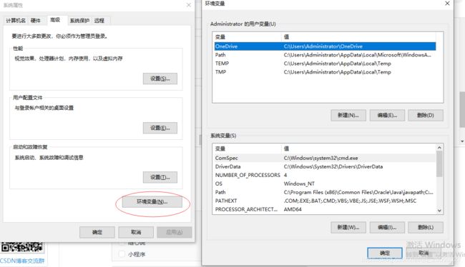Viewport: 465px width, 267px height.
Task: Edit user variable with 编辑(E)
Action: point(387,115)
